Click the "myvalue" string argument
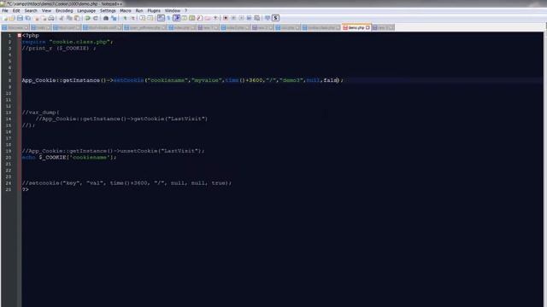The image size is (547, 307). pos(207,80)
